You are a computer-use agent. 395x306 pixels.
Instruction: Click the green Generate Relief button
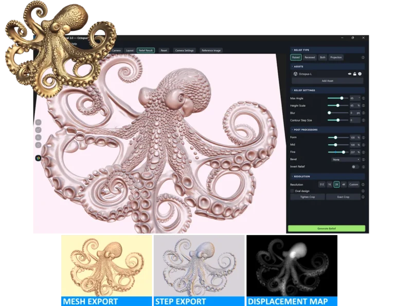327,228
